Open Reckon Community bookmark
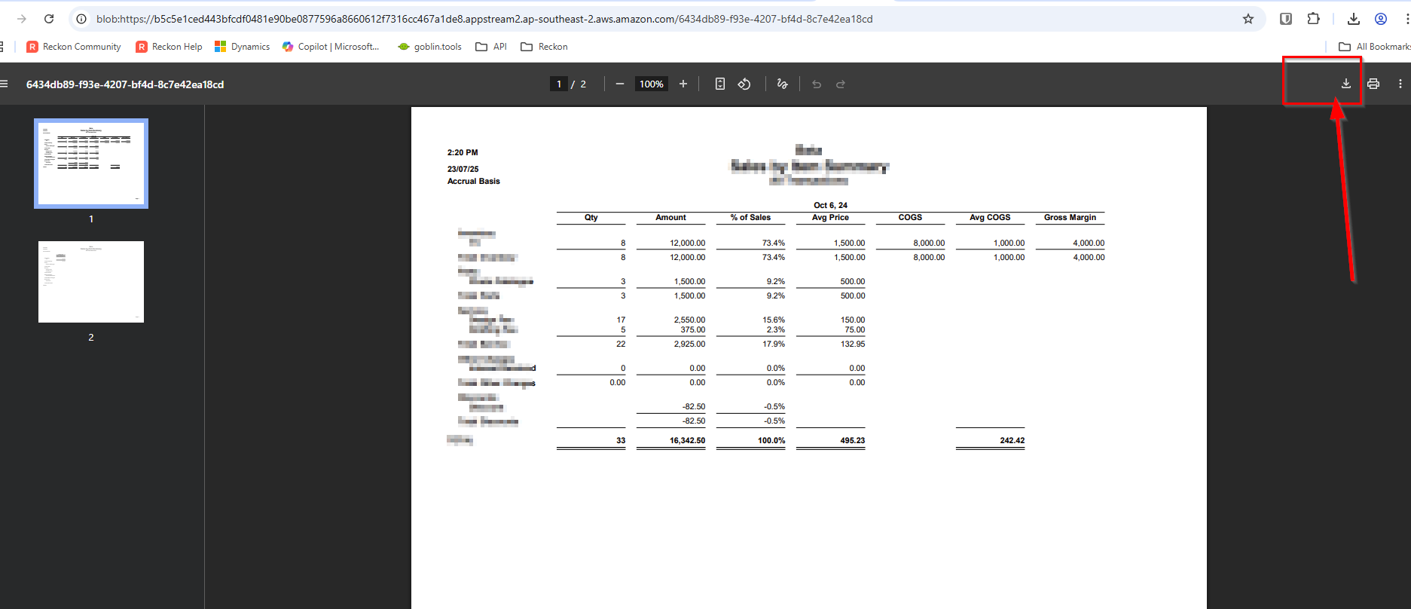 (x=74, y=47)
